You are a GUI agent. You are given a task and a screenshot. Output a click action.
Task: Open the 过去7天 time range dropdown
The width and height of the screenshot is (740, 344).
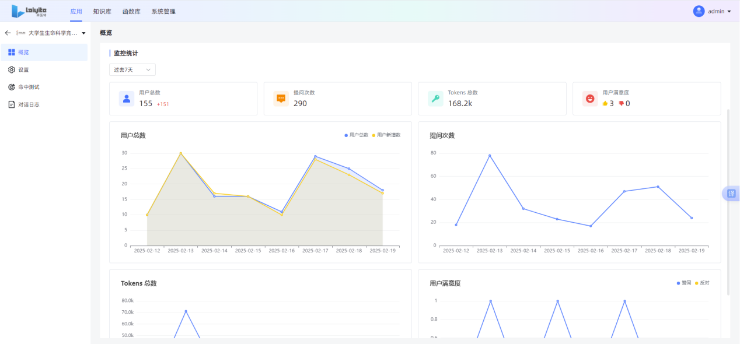point(132,70)
